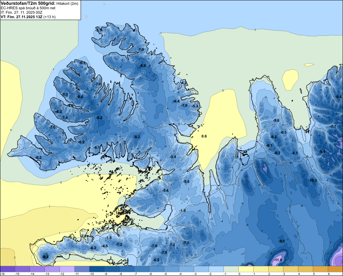
Task: Click legend color between -4 and -3
Action: pyautogui.click(x=186, y=269)
